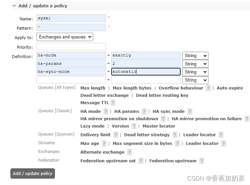Click the Name field containing sysai
250x185 pixels.
pyautogui.click(x=71, y=18)
